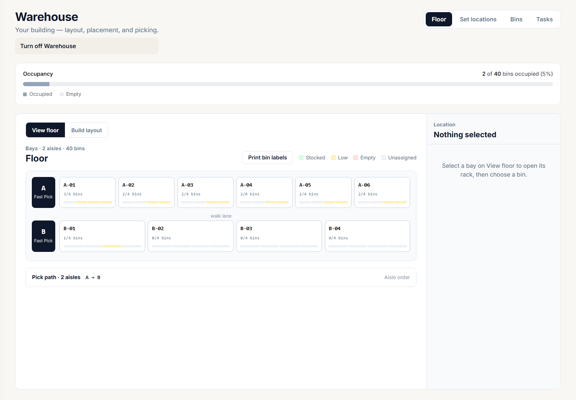The width and height of the screenshot is (576, 400).
Task: Open the Tasks tab
Action: [x=544, y=19]
